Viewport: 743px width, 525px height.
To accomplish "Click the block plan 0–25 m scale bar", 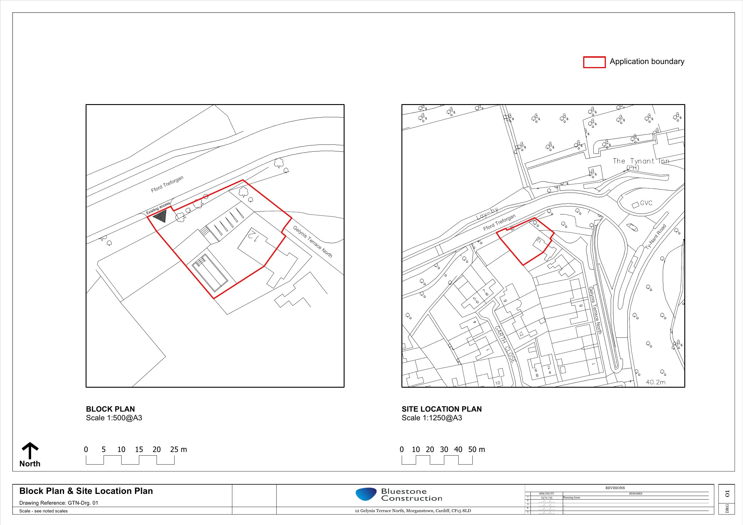I will (130, 460).
